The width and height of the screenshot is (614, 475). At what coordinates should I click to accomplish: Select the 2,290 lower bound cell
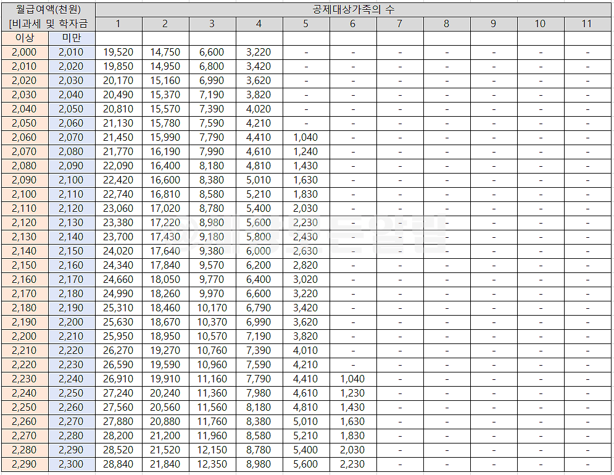[25, 464]
